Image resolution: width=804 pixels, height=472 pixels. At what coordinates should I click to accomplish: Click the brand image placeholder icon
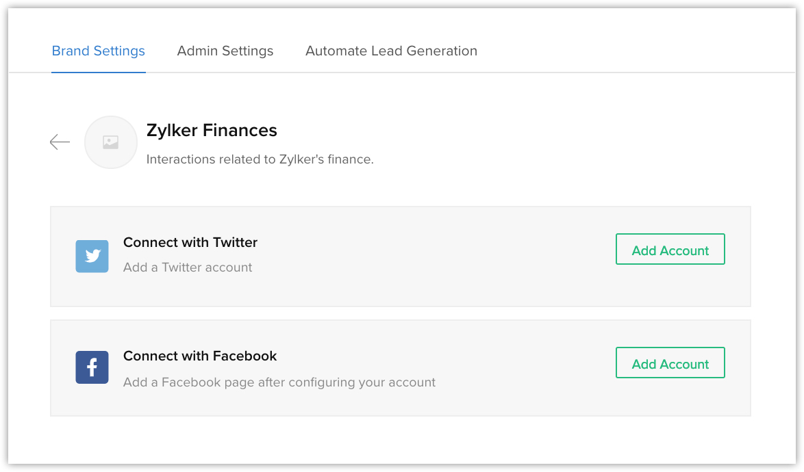tap(110, 142)
